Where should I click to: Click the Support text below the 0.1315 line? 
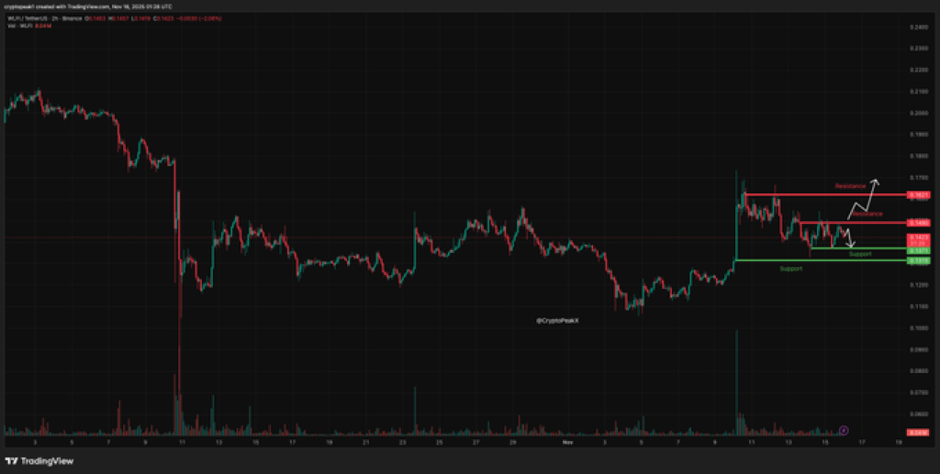[x=790, y=269]
